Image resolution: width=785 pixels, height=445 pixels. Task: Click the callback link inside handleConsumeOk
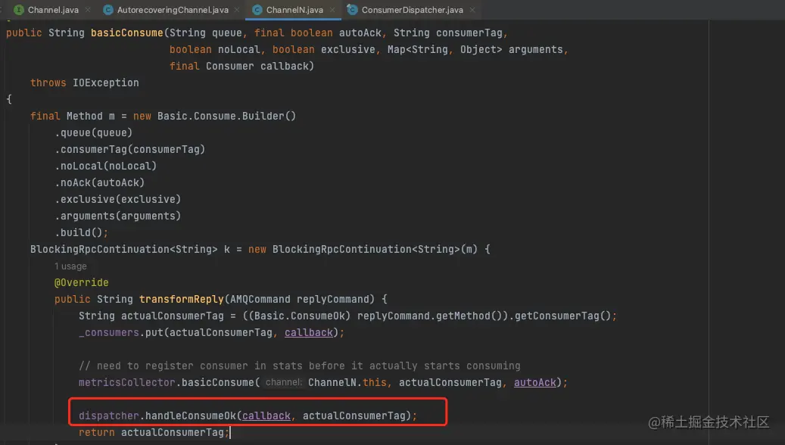266,415
